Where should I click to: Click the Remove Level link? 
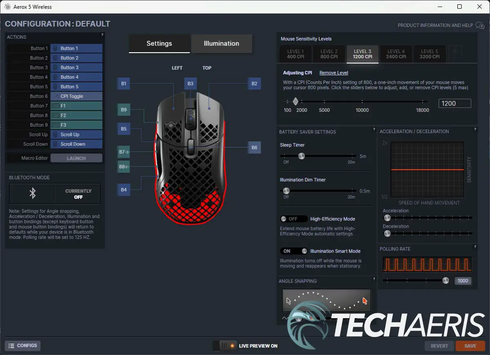click(x=334, y=73)
